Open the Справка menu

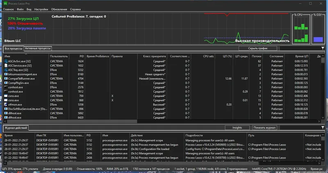coord(75,9)
